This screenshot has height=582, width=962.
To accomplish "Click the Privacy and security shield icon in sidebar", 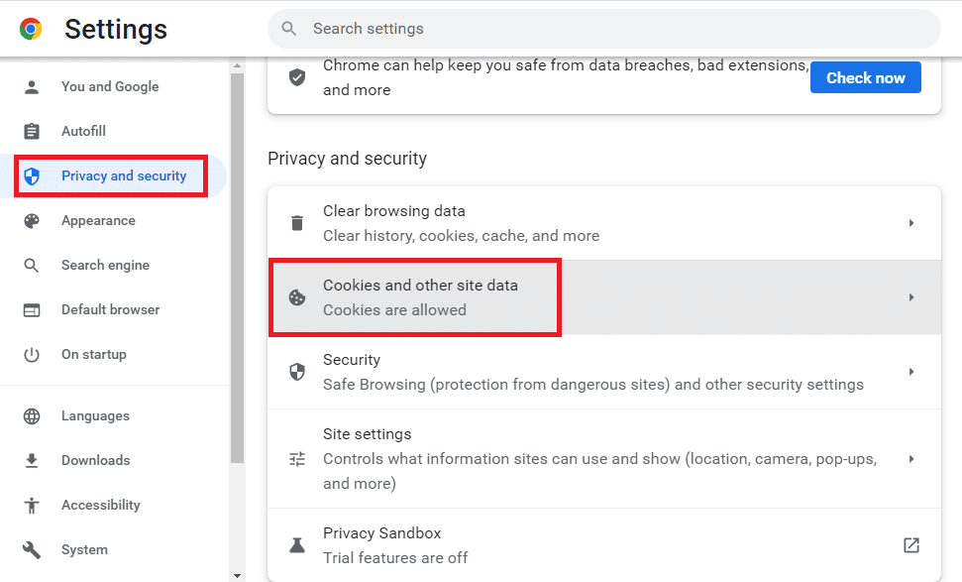I will (32, 176).
